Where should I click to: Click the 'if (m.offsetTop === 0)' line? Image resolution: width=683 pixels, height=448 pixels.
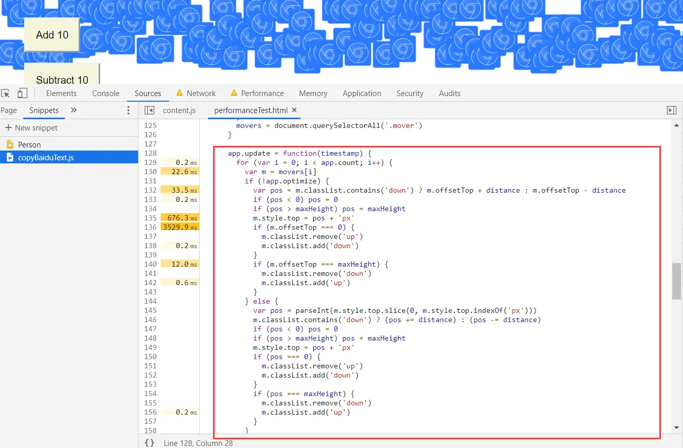304,227
